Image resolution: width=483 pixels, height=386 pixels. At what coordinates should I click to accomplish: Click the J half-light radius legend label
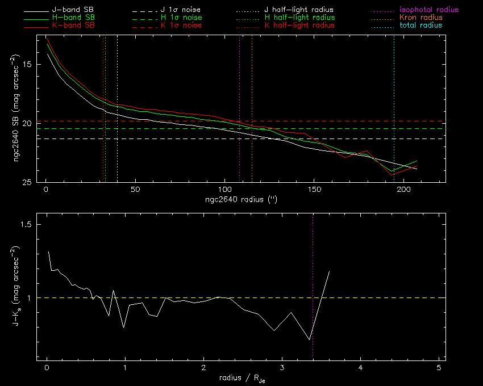point(299,10)
